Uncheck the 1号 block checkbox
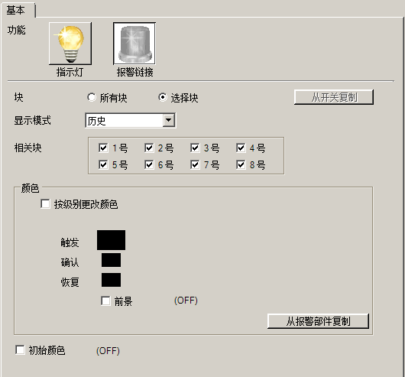 pyautogui.click(x=103, y=148)
